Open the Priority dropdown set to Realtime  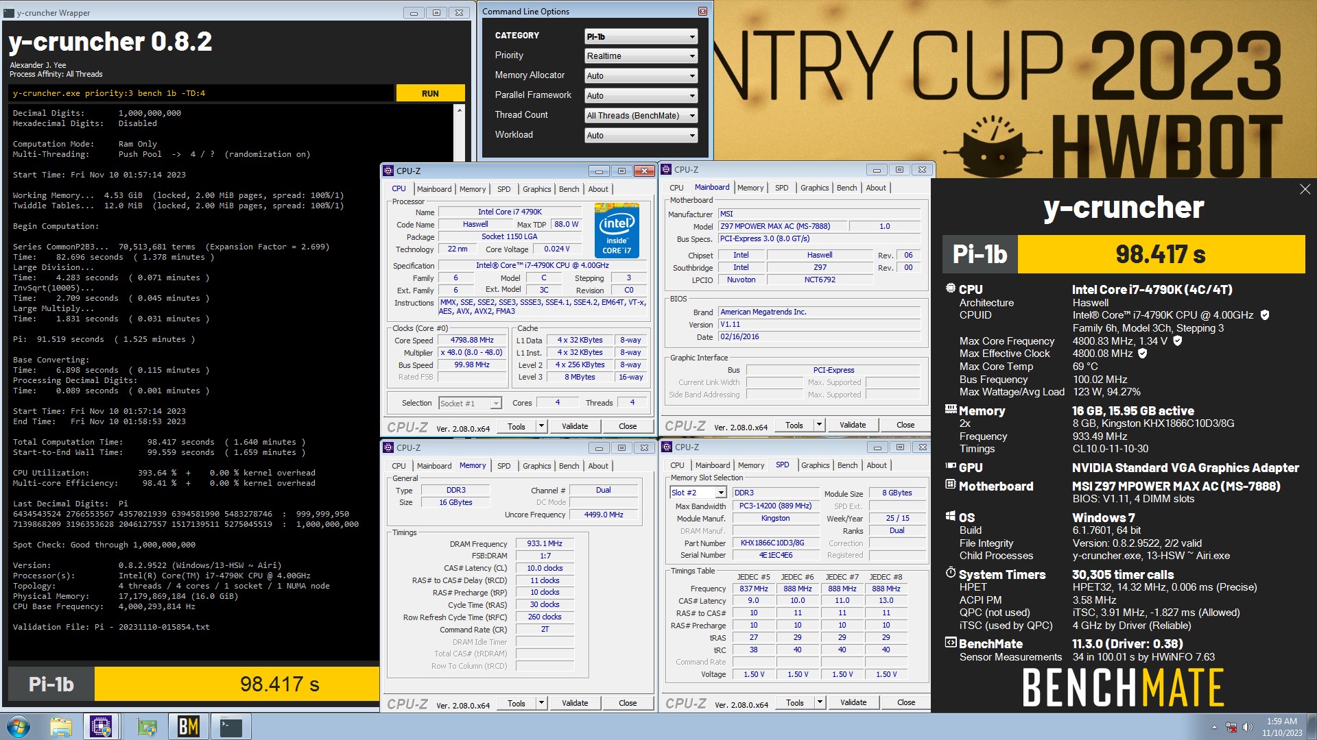(x=641, y=56)
